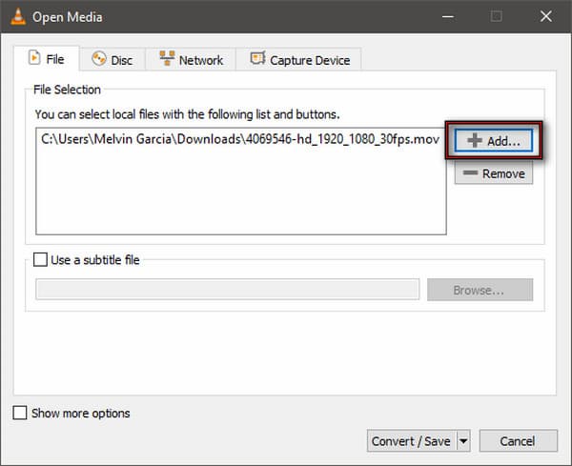Enable Use a subtitle file checkbox

40,259
